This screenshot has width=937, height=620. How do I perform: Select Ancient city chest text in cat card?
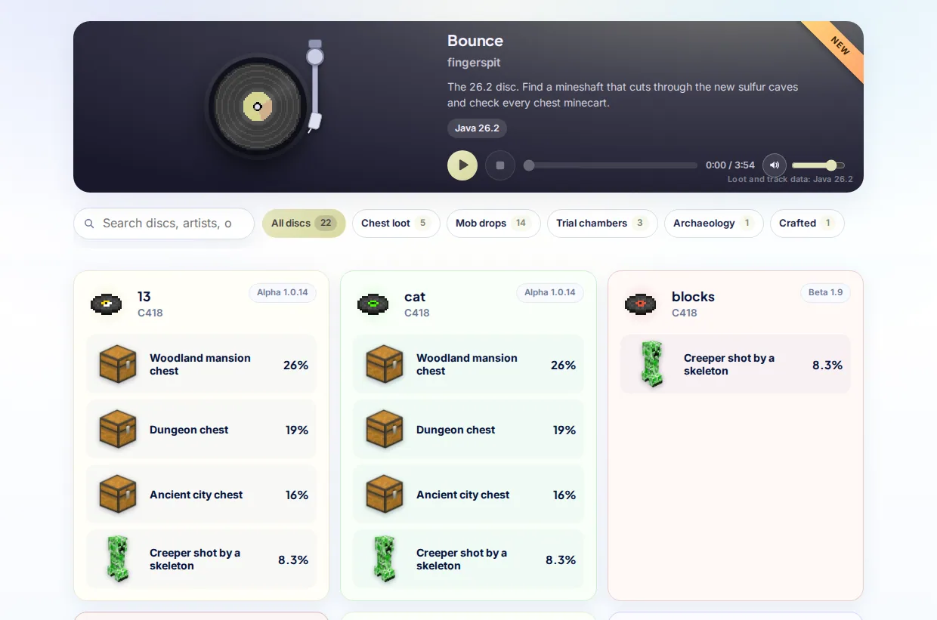point(463,495)
